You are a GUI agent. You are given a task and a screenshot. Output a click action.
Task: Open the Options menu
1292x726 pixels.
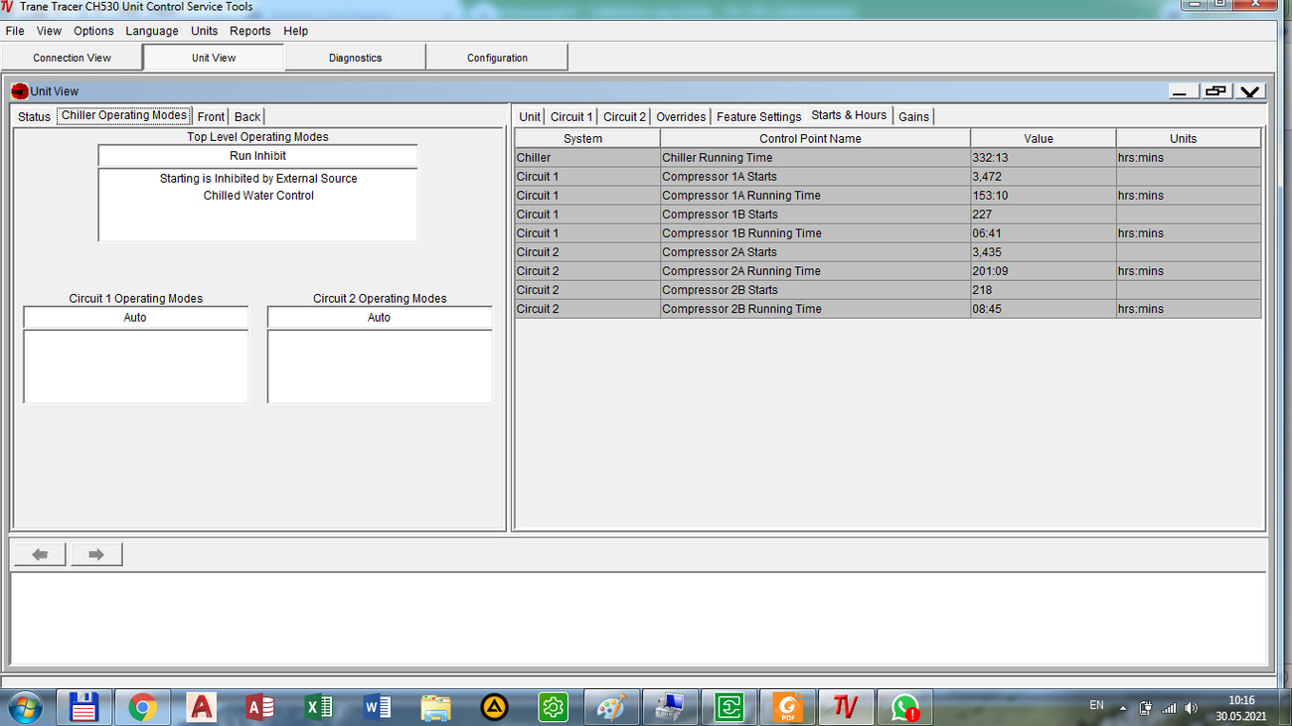(93, 31)
